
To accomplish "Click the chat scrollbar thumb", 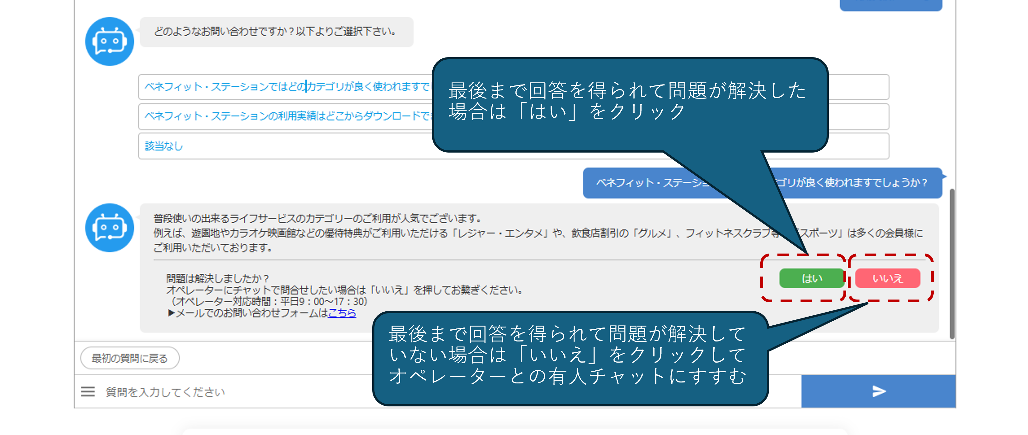I will point(952,264).
